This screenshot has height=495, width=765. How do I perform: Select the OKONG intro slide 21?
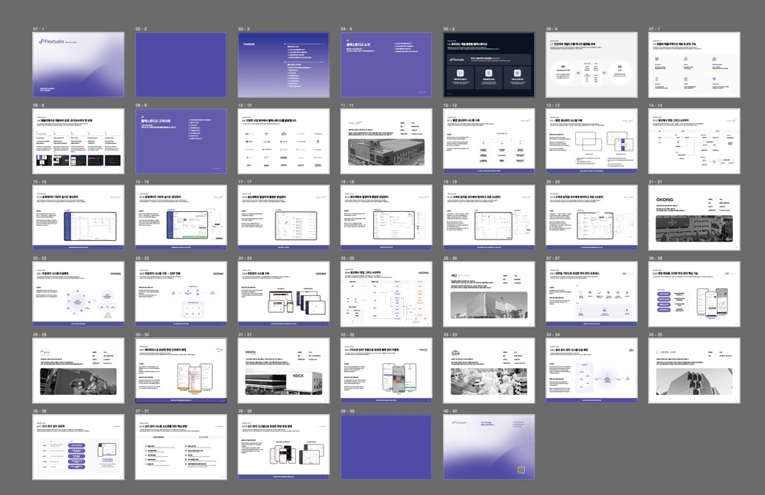(694, 217)
